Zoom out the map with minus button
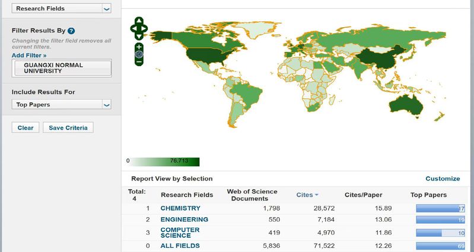Image resolution: width=474 pixels, height=252 pixels. 139,62
